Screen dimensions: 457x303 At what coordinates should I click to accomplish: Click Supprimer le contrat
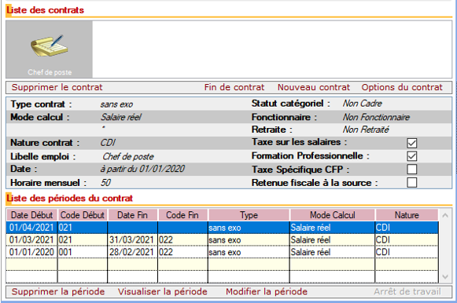[57, 87]
